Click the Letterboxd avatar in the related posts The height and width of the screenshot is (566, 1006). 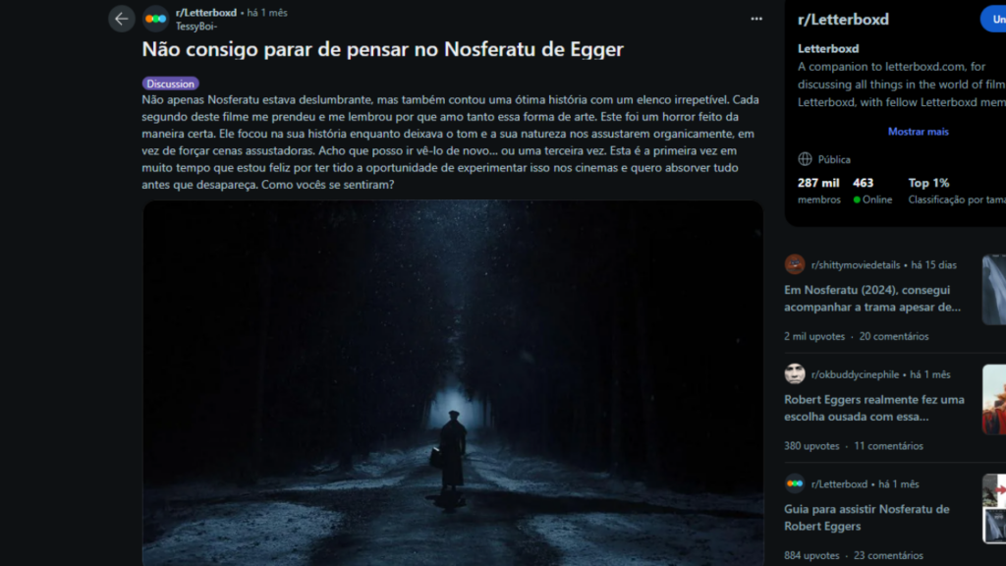(794, 483)
